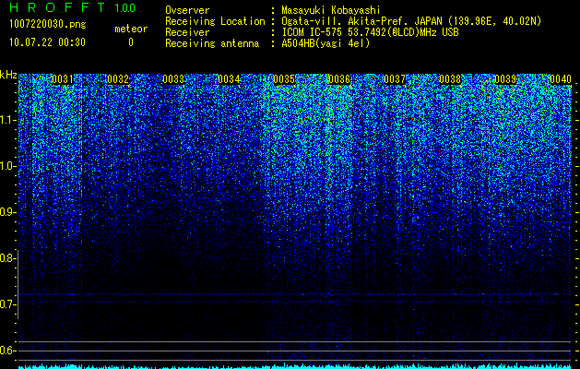Viewport: 580px width, 369px height.
Task: Click the Receiving antenna label
Action: click(212, 43)
